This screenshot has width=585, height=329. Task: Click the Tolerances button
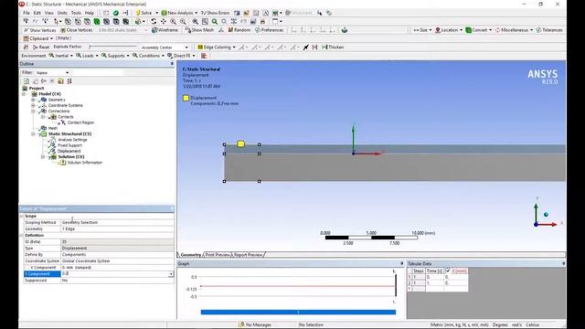[549, 30]
